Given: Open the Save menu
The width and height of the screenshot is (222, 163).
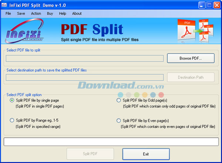Looking at the screenshot, I should (x=21, y=13).
